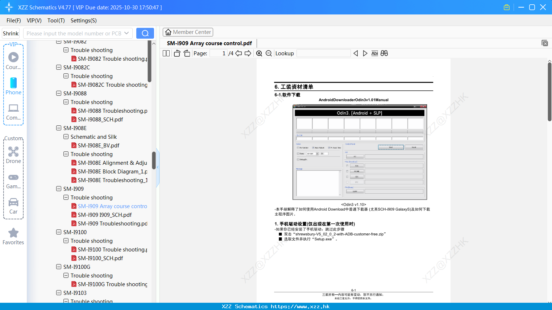Open SM-i9088_SCH.pdf file
Viewport: 552px width, 310px height.
[100, 120]
